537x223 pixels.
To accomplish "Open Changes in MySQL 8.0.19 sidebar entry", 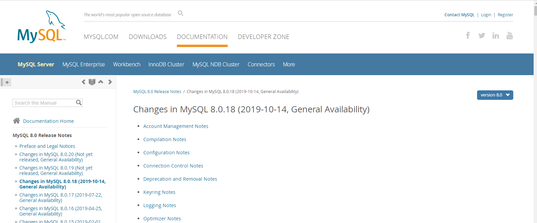I will [56, 171].
